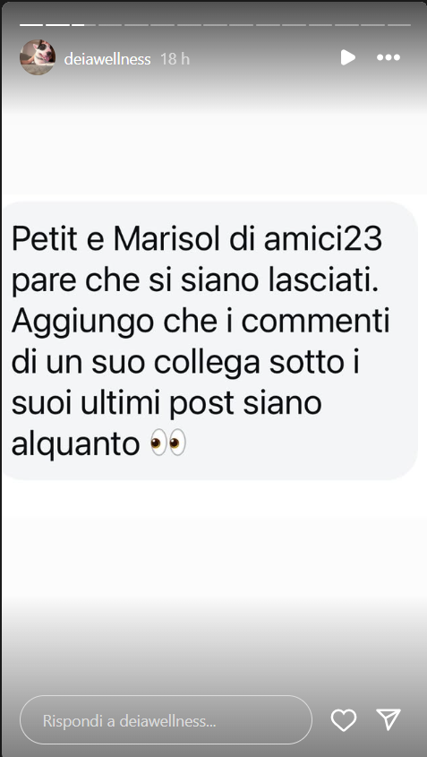Click the eyes emoji in the message

168,442
